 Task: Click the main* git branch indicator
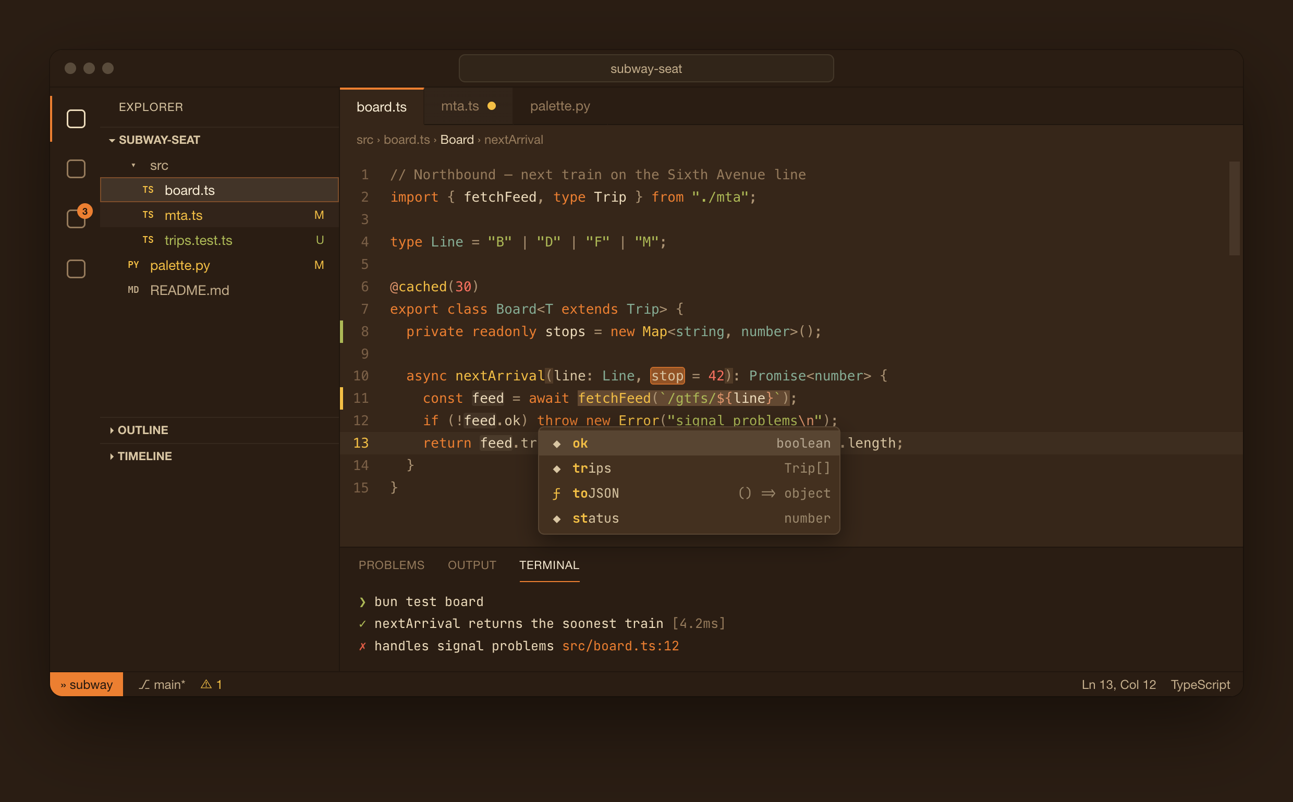[x=162, y=684]
